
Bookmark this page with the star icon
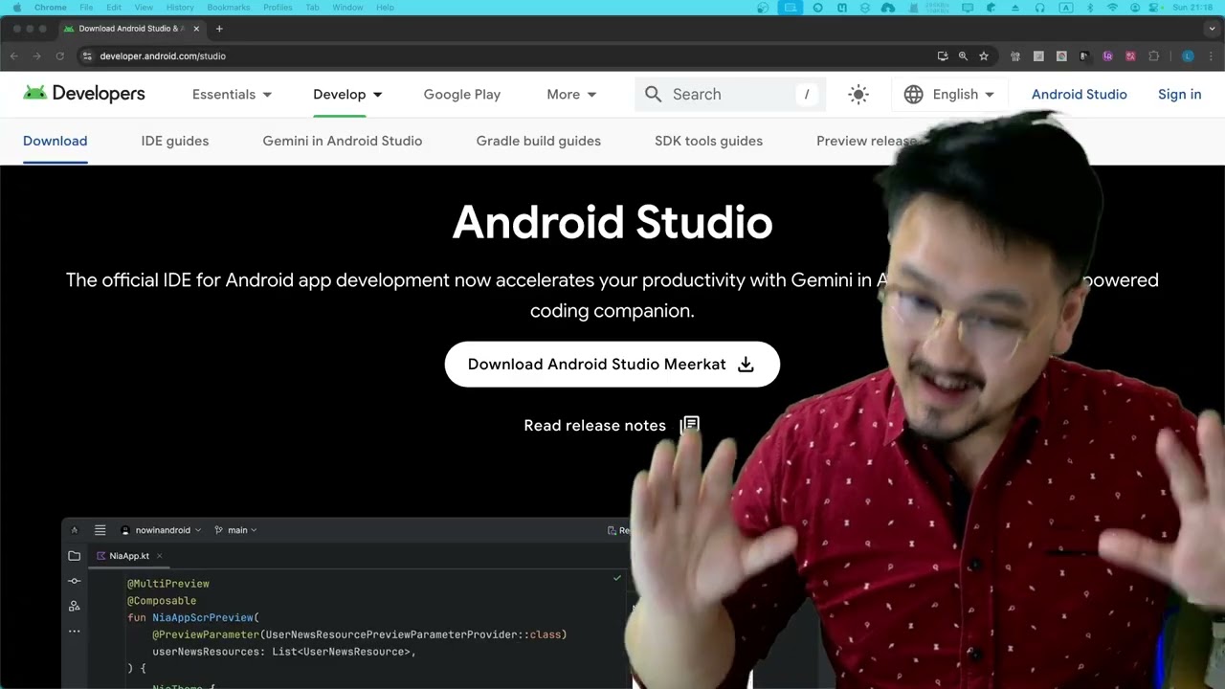(x=983, y=56)
